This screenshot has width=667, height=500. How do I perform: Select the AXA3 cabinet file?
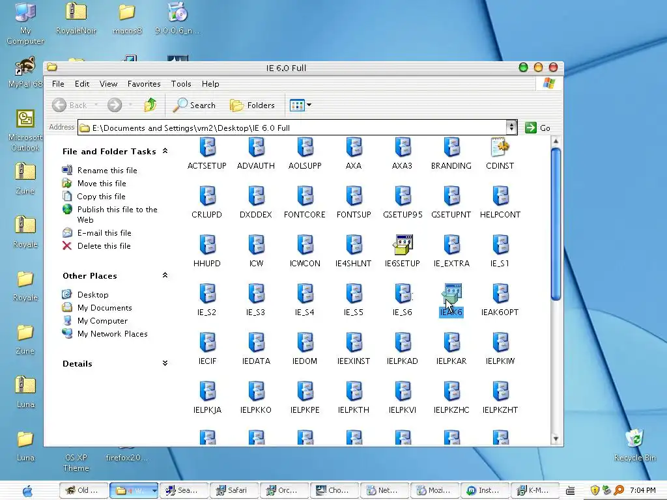[x=402, y=154]
